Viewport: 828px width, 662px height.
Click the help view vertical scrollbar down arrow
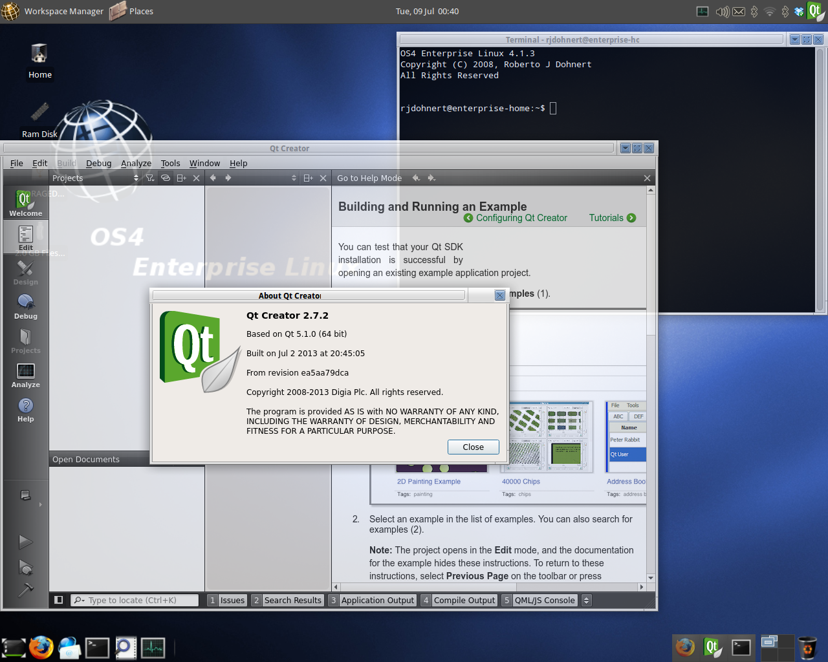tap(651, 578)
